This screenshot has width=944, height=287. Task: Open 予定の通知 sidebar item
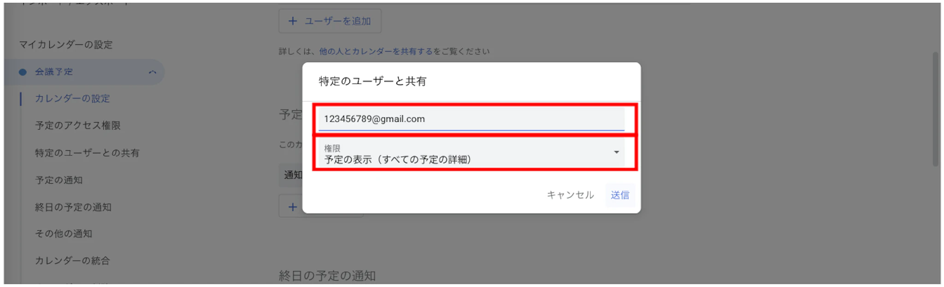[x=59, y=180]
